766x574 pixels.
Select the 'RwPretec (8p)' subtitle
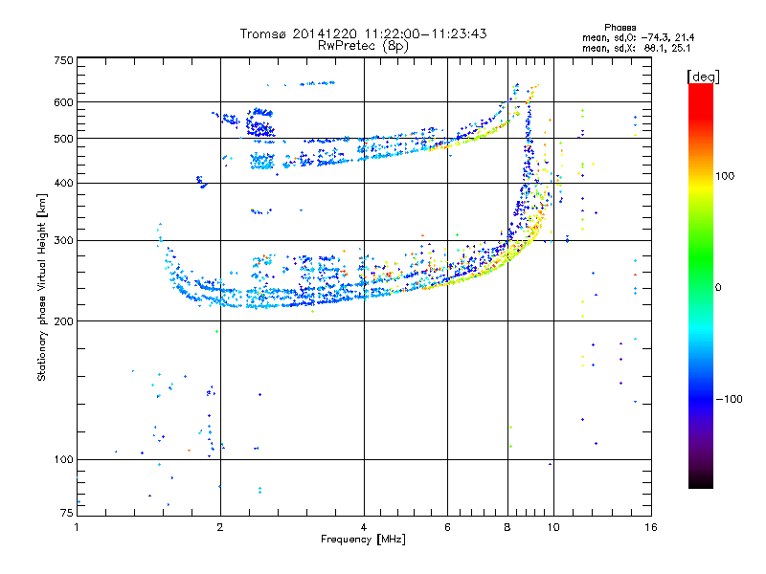pyautogui.click(x=363, y=46)
